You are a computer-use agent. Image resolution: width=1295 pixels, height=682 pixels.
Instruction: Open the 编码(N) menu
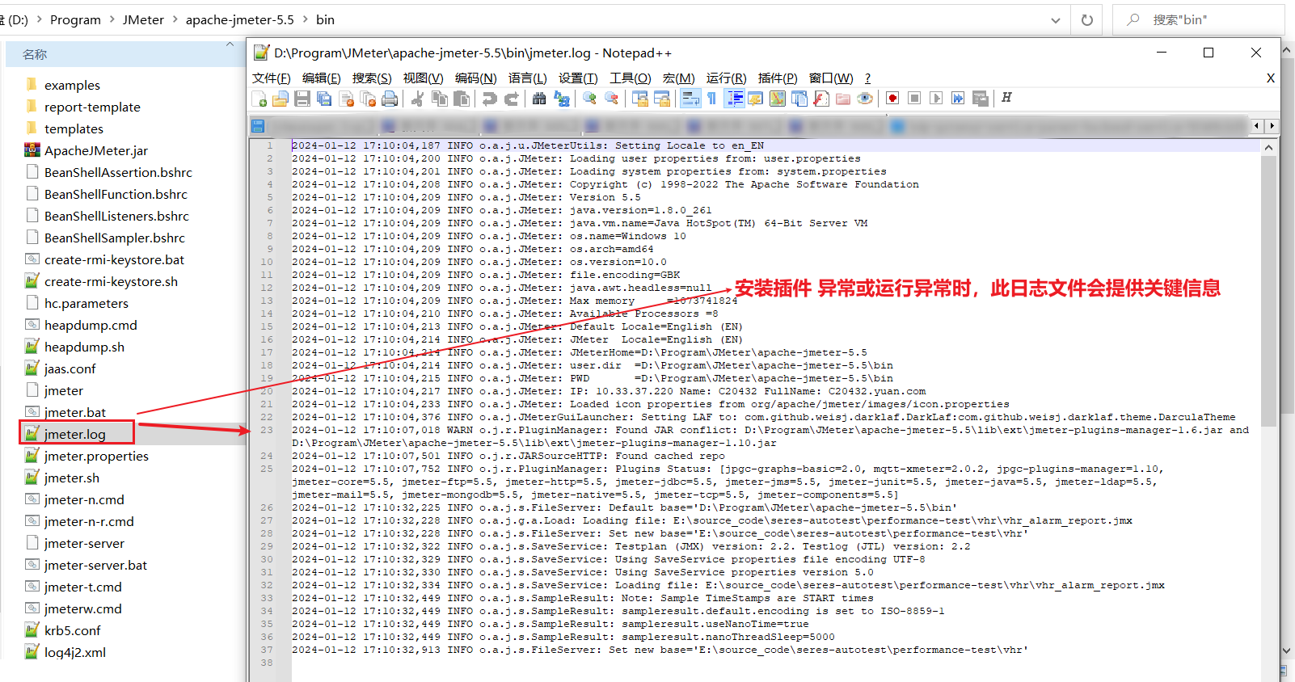point(475,78)
